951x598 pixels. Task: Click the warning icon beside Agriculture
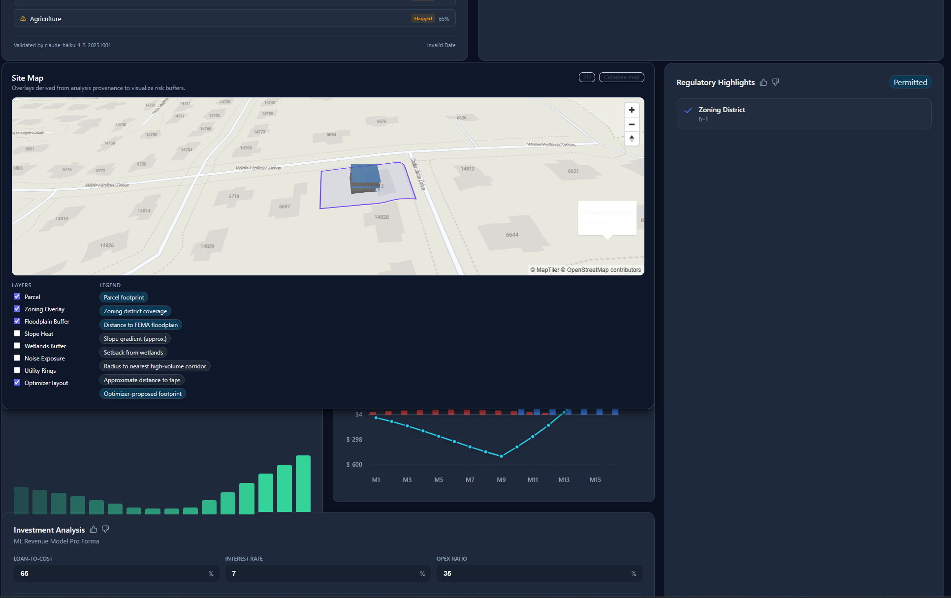(23, 18)
